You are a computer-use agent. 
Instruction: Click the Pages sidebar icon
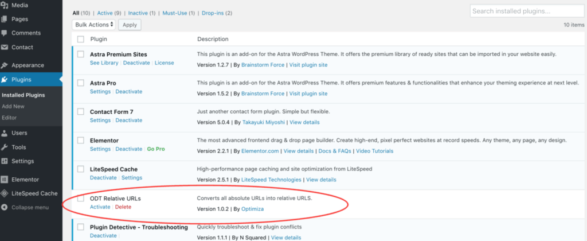(x=4, y=19)
